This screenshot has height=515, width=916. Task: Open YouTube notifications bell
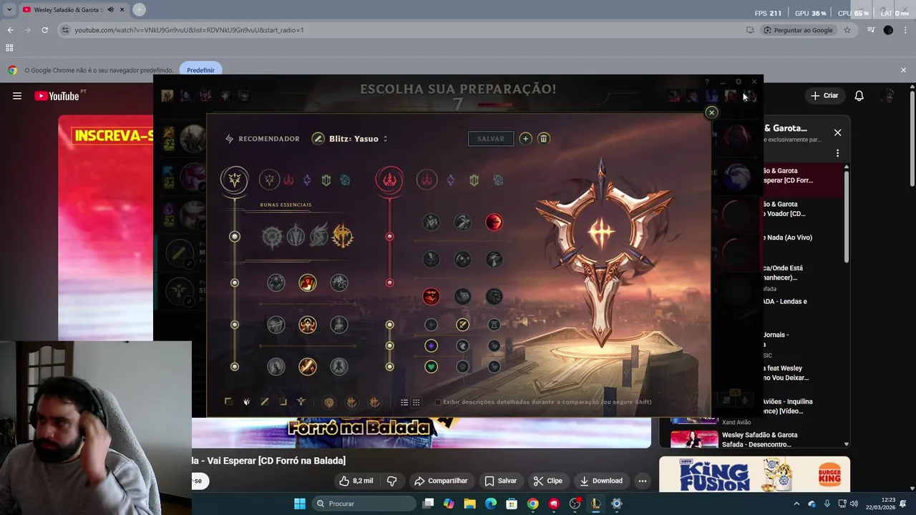pos(859,96)
